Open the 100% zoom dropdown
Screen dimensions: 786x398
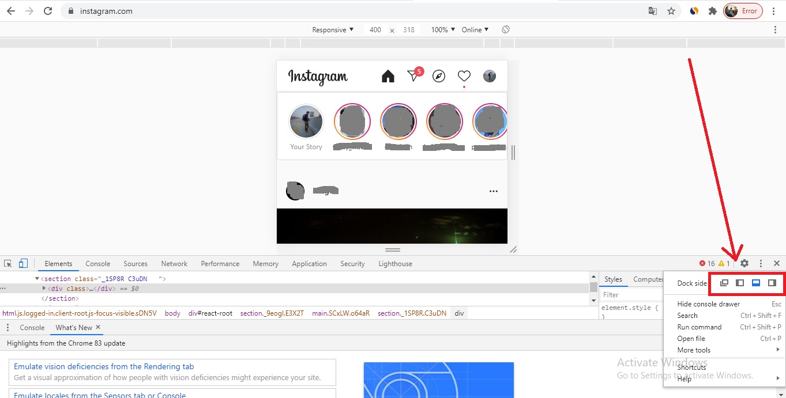coord(443,29)
